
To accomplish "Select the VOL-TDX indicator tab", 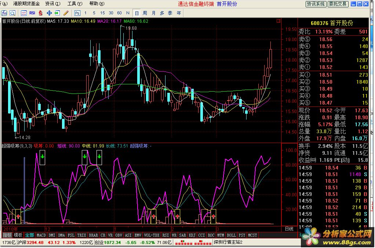I will pos(152,235).
